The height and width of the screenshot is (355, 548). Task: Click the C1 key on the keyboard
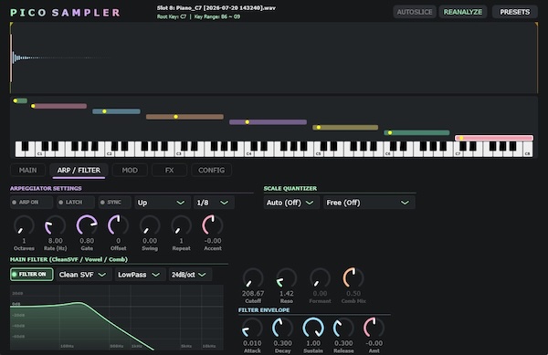pyautogui.click(x=40, y=152)
